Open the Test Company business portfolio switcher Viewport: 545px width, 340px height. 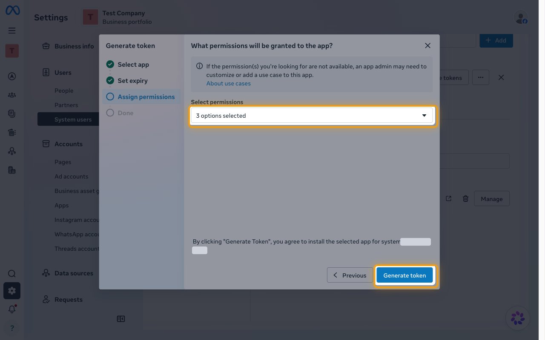118,17
